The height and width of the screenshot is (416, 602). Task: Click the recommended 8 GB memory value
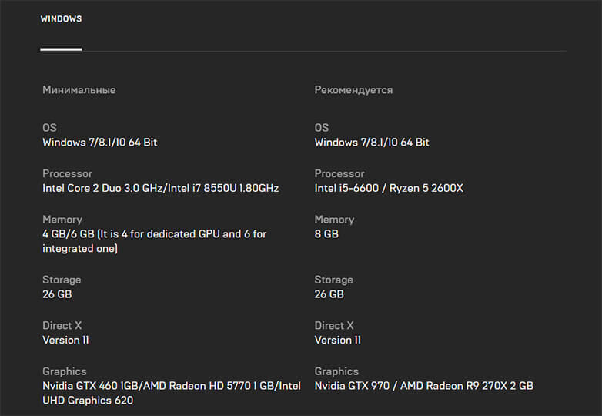(x=326, y=234)
